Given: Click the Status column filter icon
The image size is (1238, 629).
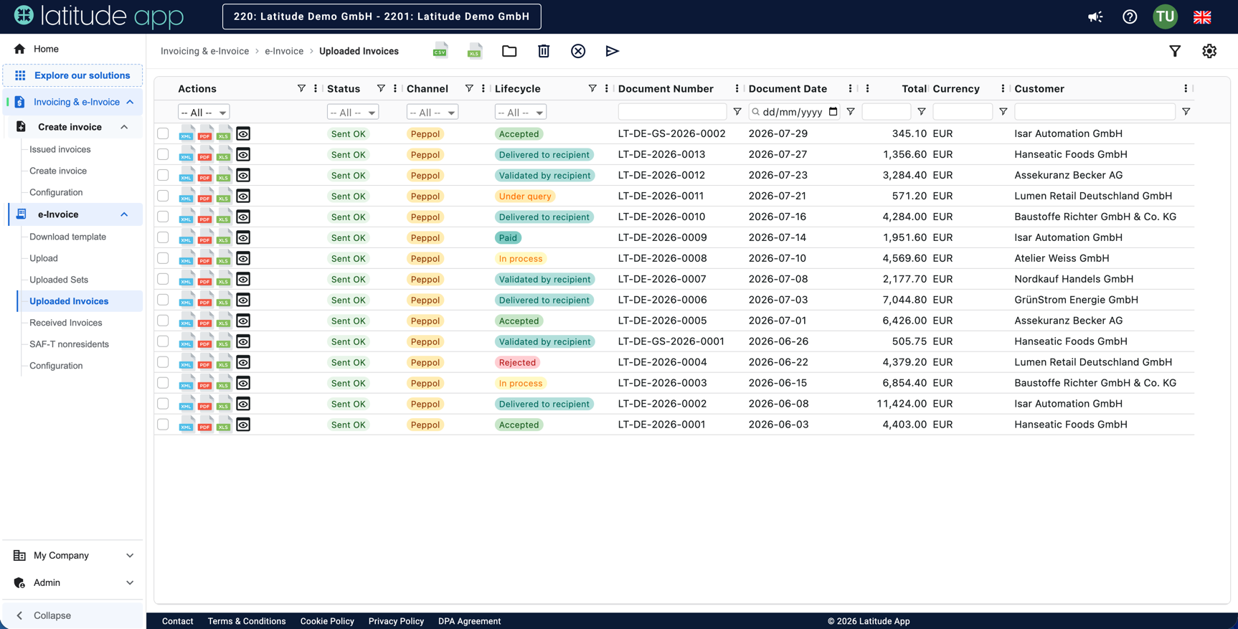Looking at the screenshot, I should (x=381, y=88).
